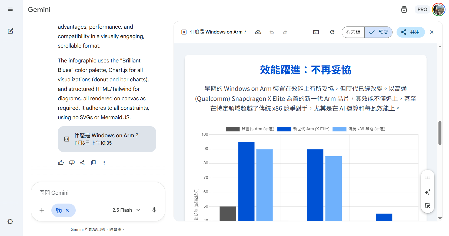
Task: Click the gray bar at 50
Action: click(228, 214)
